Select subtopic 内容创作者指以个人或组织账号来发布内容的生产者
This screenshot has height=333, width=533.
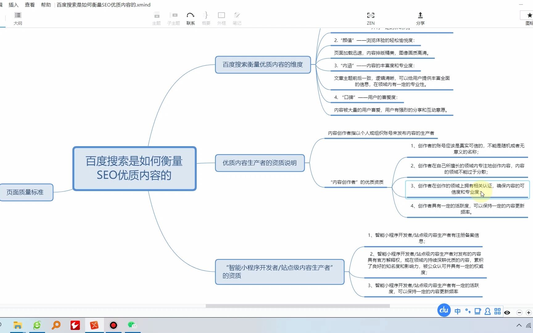pyautogui.click(x=381, y=133)
